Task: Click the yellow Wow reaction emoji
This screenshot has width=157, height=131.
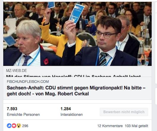Action: pyautogui.click(x=19, y=126)
